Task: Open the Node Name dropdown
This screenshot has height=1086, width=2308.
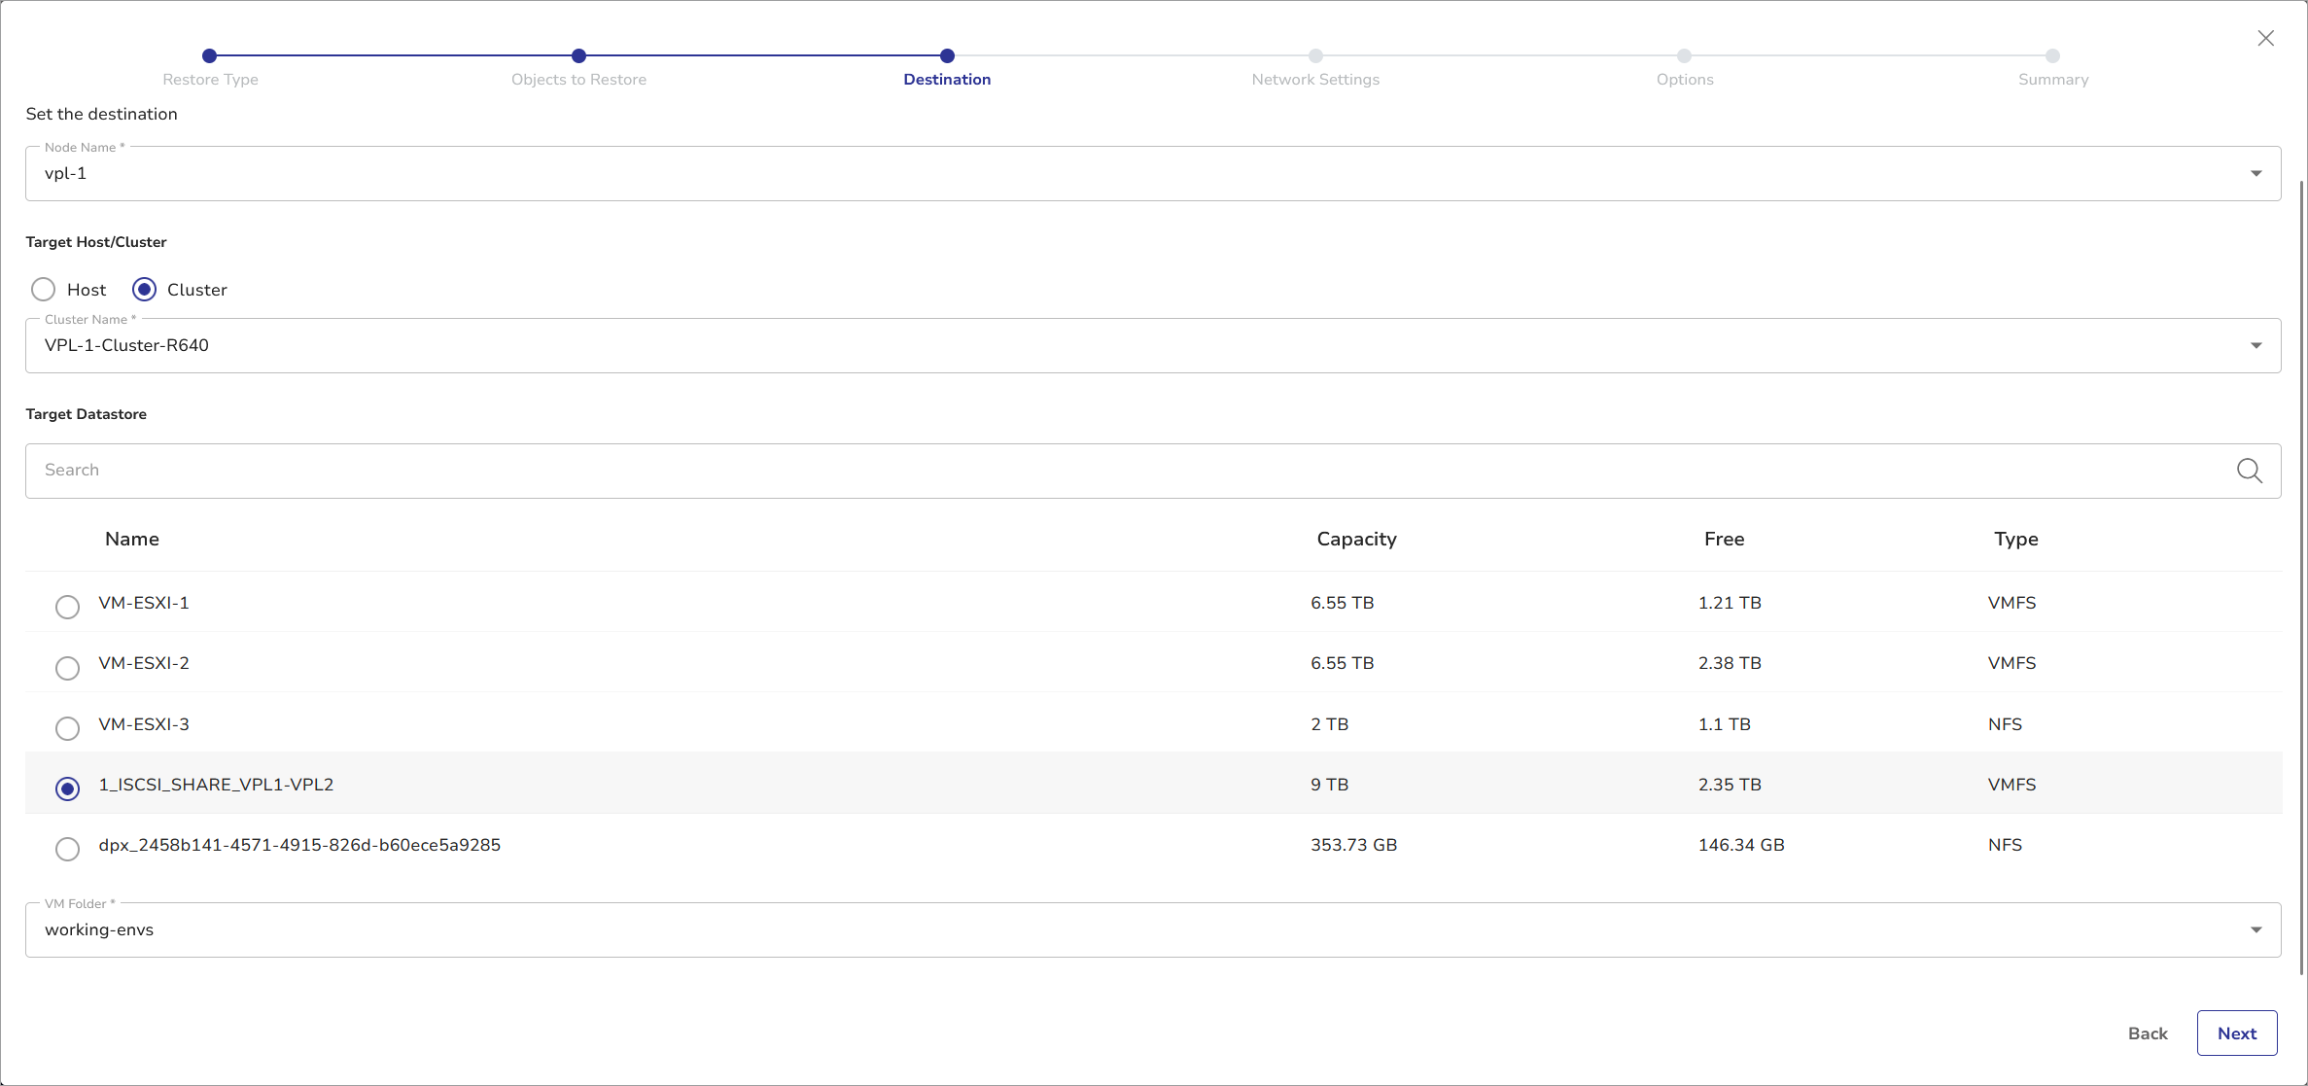Action: click(x=2256, y=174)
